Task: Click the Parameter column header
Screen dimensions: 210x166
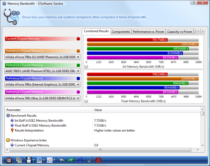Action: [x=49, y=110]
